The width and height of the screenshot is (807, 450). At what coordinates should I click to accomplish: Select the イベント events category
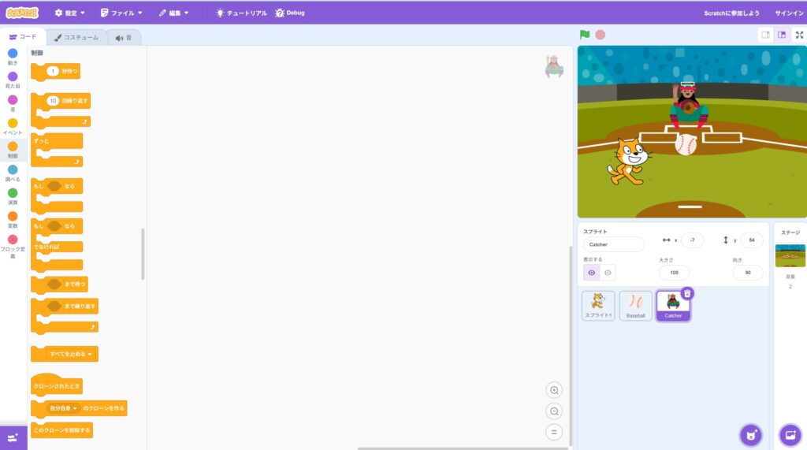click(13, 126)
